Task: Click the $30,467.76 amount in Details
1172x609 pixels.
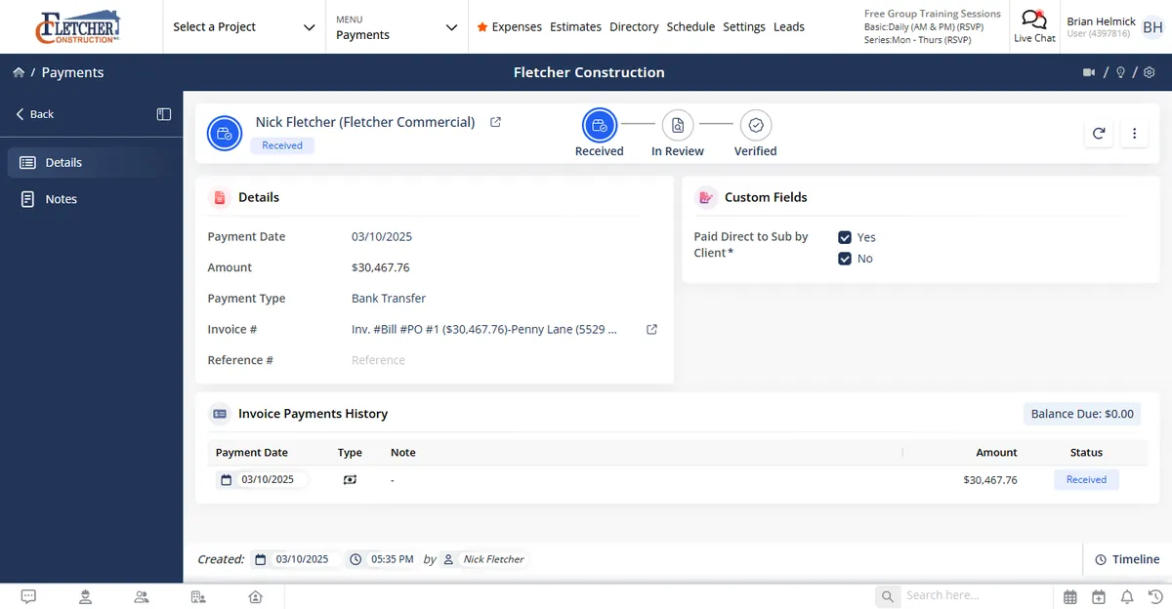Action: (381, 267)
